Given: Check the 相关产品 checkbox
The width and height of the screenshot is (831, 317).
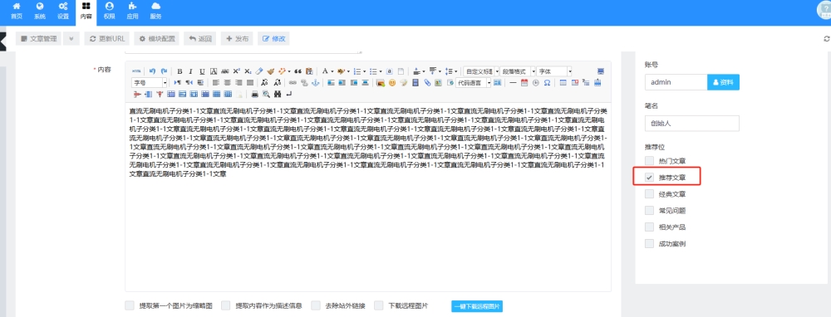Looking at the screenshot, I should 649,227.
